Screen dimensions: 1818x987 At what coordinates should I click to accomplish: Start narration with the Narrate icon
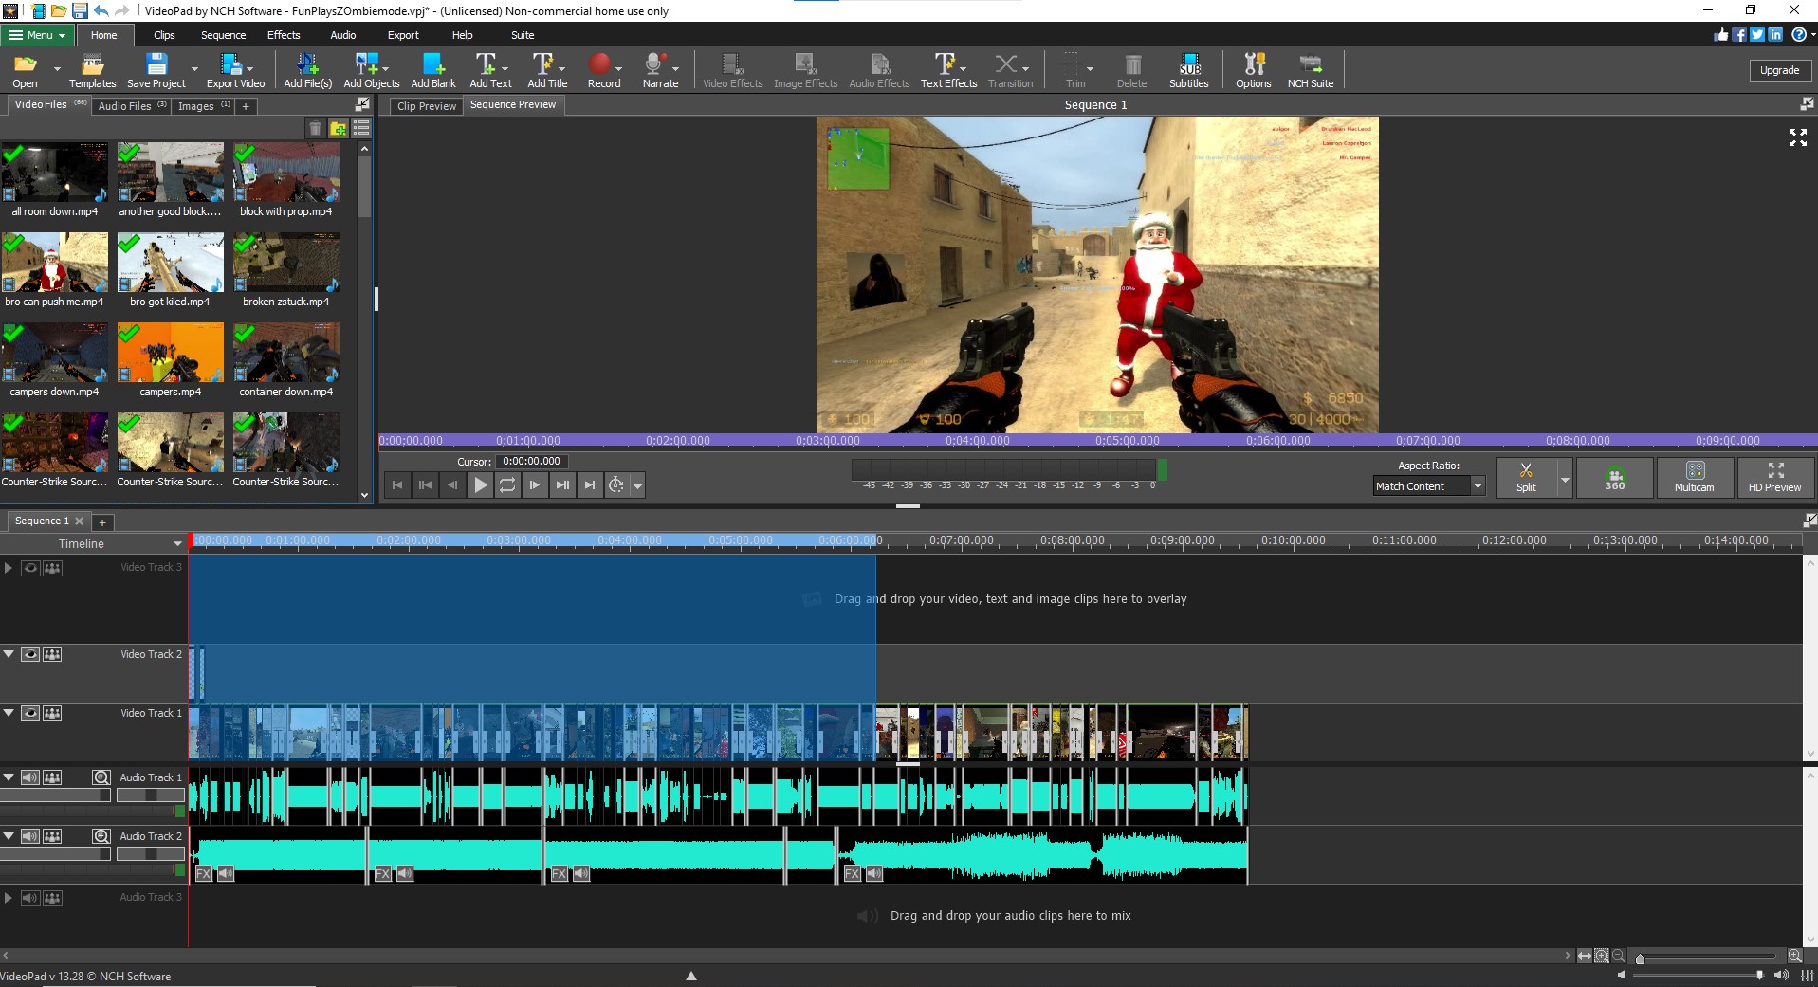(654, 64)
